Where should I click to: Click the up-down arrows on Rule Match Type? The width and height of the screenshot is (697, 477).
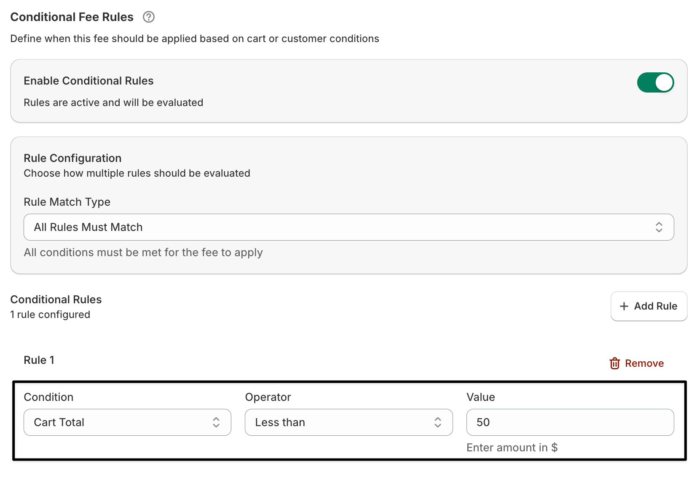tap(659, 227)
